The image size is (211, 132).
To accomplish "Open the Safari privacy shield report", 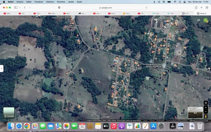I will pos(59,7).
